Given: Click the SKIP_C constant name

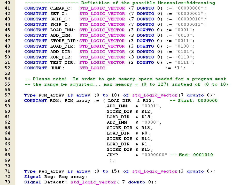Looking at the screenshot, I should [x=59, y=19].
